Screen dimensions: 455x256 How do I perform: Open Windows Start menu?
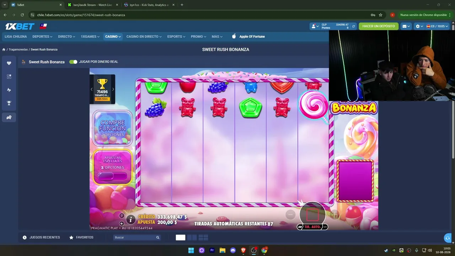pyautogui.click(x=191, y=250)
